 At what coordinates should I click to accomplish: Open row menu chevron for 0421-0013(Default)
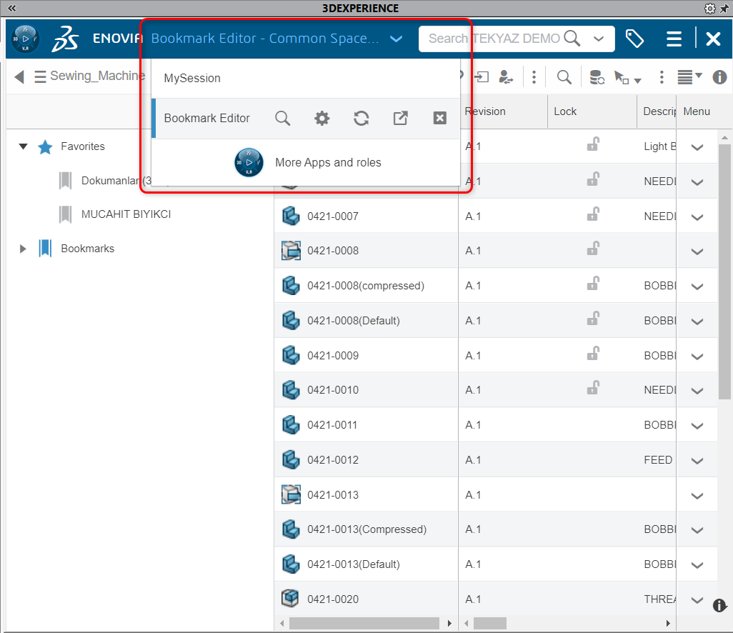[697, 565]
